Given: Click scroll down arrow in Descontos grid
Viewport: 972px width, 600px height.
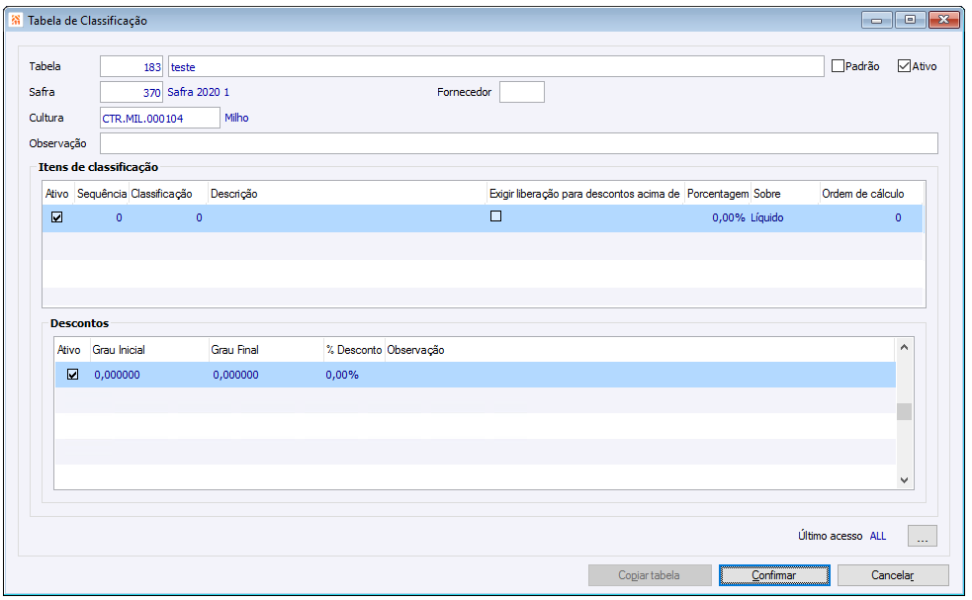Looking at the screenshot, I should pos(904,479).
